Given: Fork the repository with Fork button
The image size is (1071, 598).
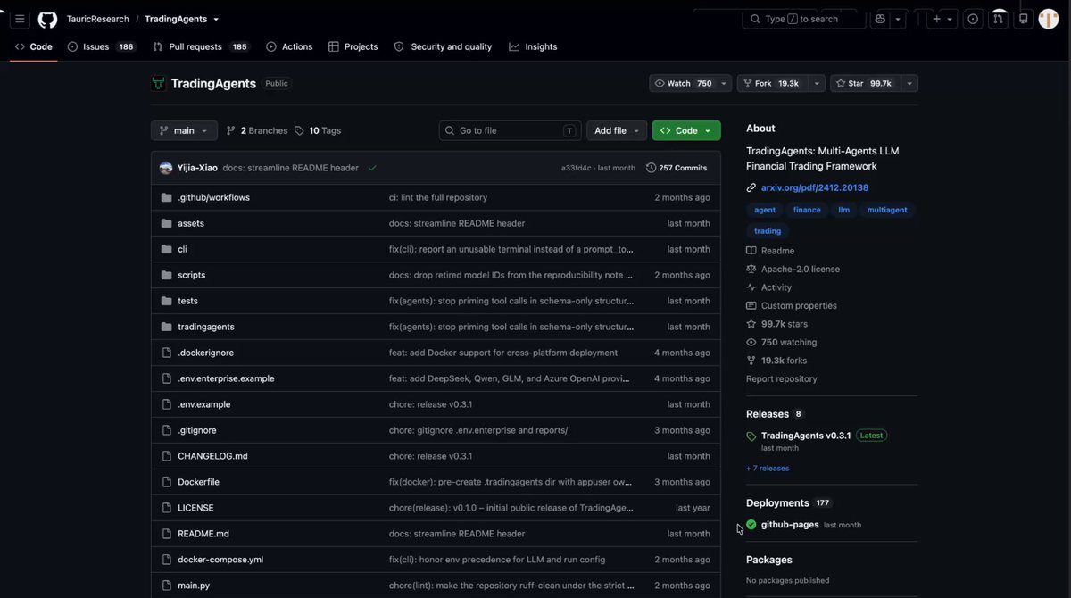Looking at the screenshot, I should click(x=772, y=83).
